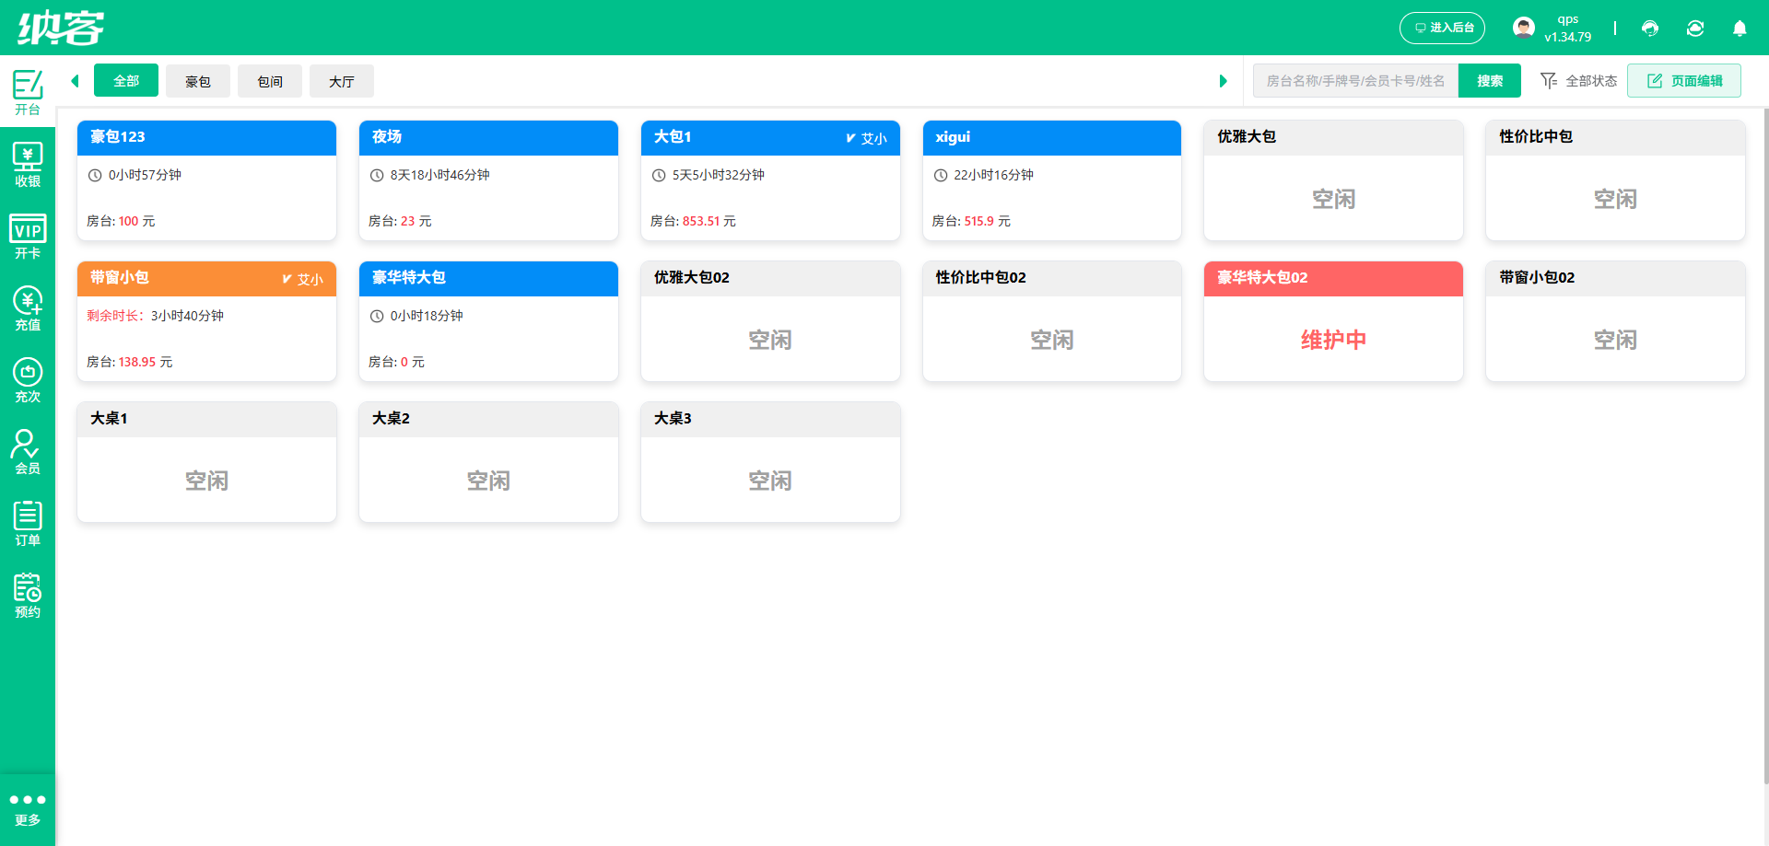The width and height of the screenshot is (1769, 846).
Task: Open the 开台 sidebar icon
Action: tap(28, 92)
